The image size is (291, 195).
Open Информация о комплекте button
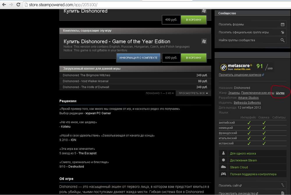(139, 58)
